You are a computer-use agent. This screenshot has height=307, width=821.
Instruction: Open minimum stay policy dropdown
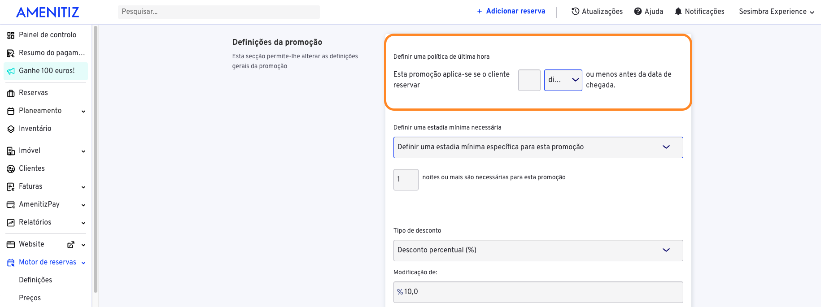pyautogui.click(x=538, y=147)
